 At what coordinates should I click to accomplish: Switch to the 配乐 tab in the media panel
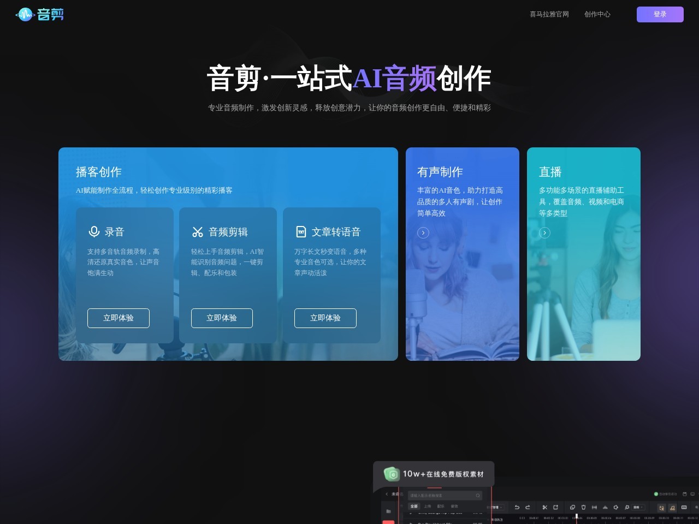(440, 507)
